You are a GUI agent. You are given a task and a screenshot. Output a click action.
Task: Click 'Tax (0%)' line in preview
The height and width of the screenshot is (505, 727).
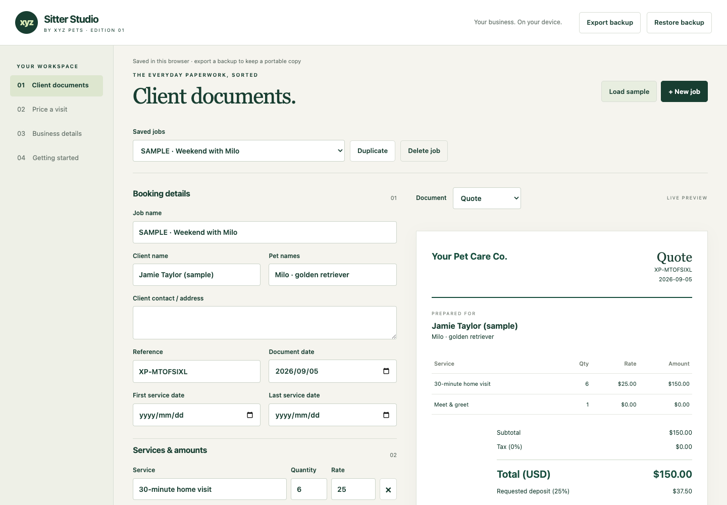coord(594,447)
